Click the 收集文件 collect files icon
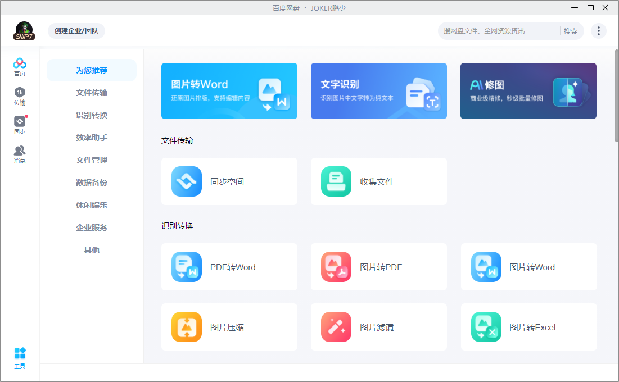Screen dimensions: 619x382 (x=336, y=181)
